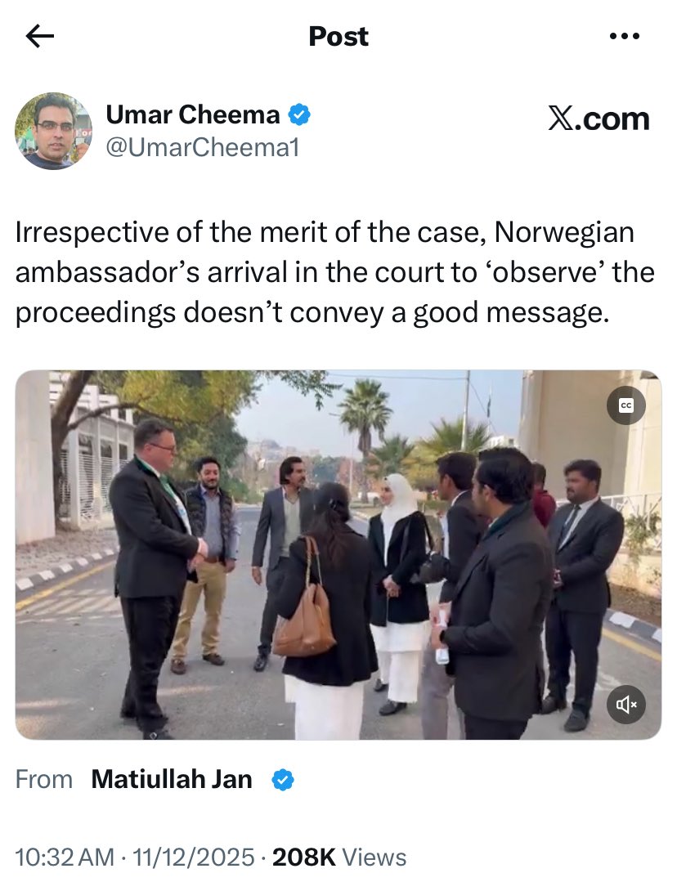Viewport: 677px width, 891px height.
Task: Tap Matiullah Jan's verified badge
Action: (283, 779)
